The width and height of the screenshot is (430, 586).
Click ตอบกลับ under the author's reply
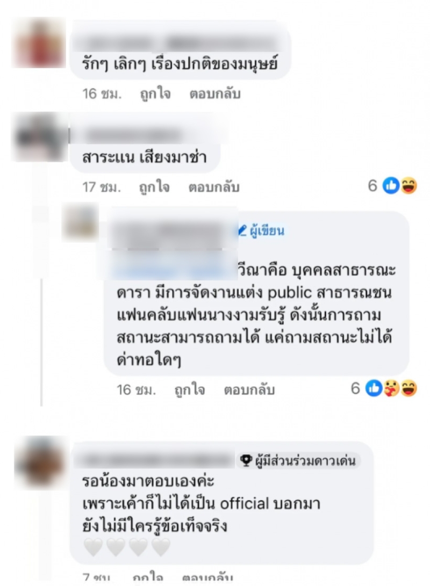coord(249,390)
